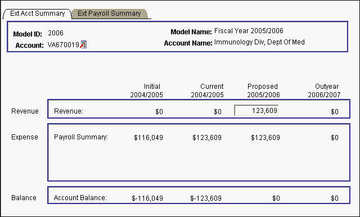Select the Initial 2004/2005 payroll amount $116,049
This screenshot has height=217, width=360.
(148, 138)
